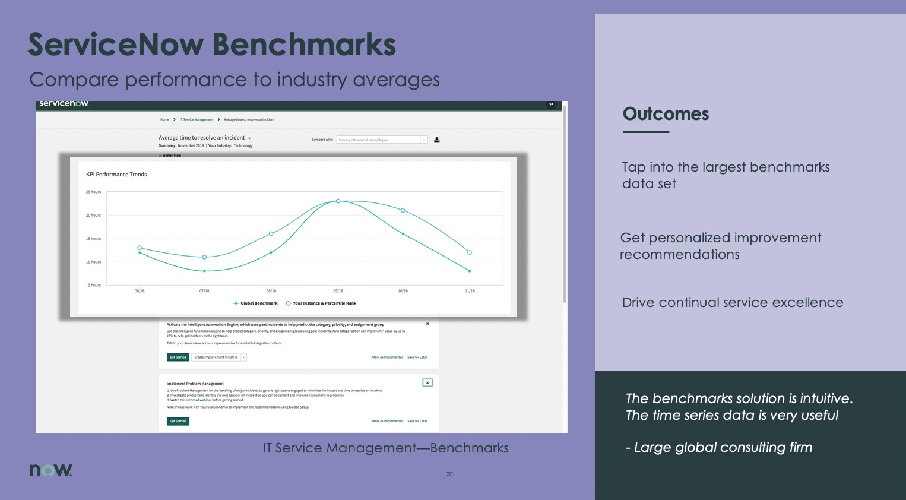Navigate to IT Service Management breadcrumb

pyautogui.click(x=196, y=119)
